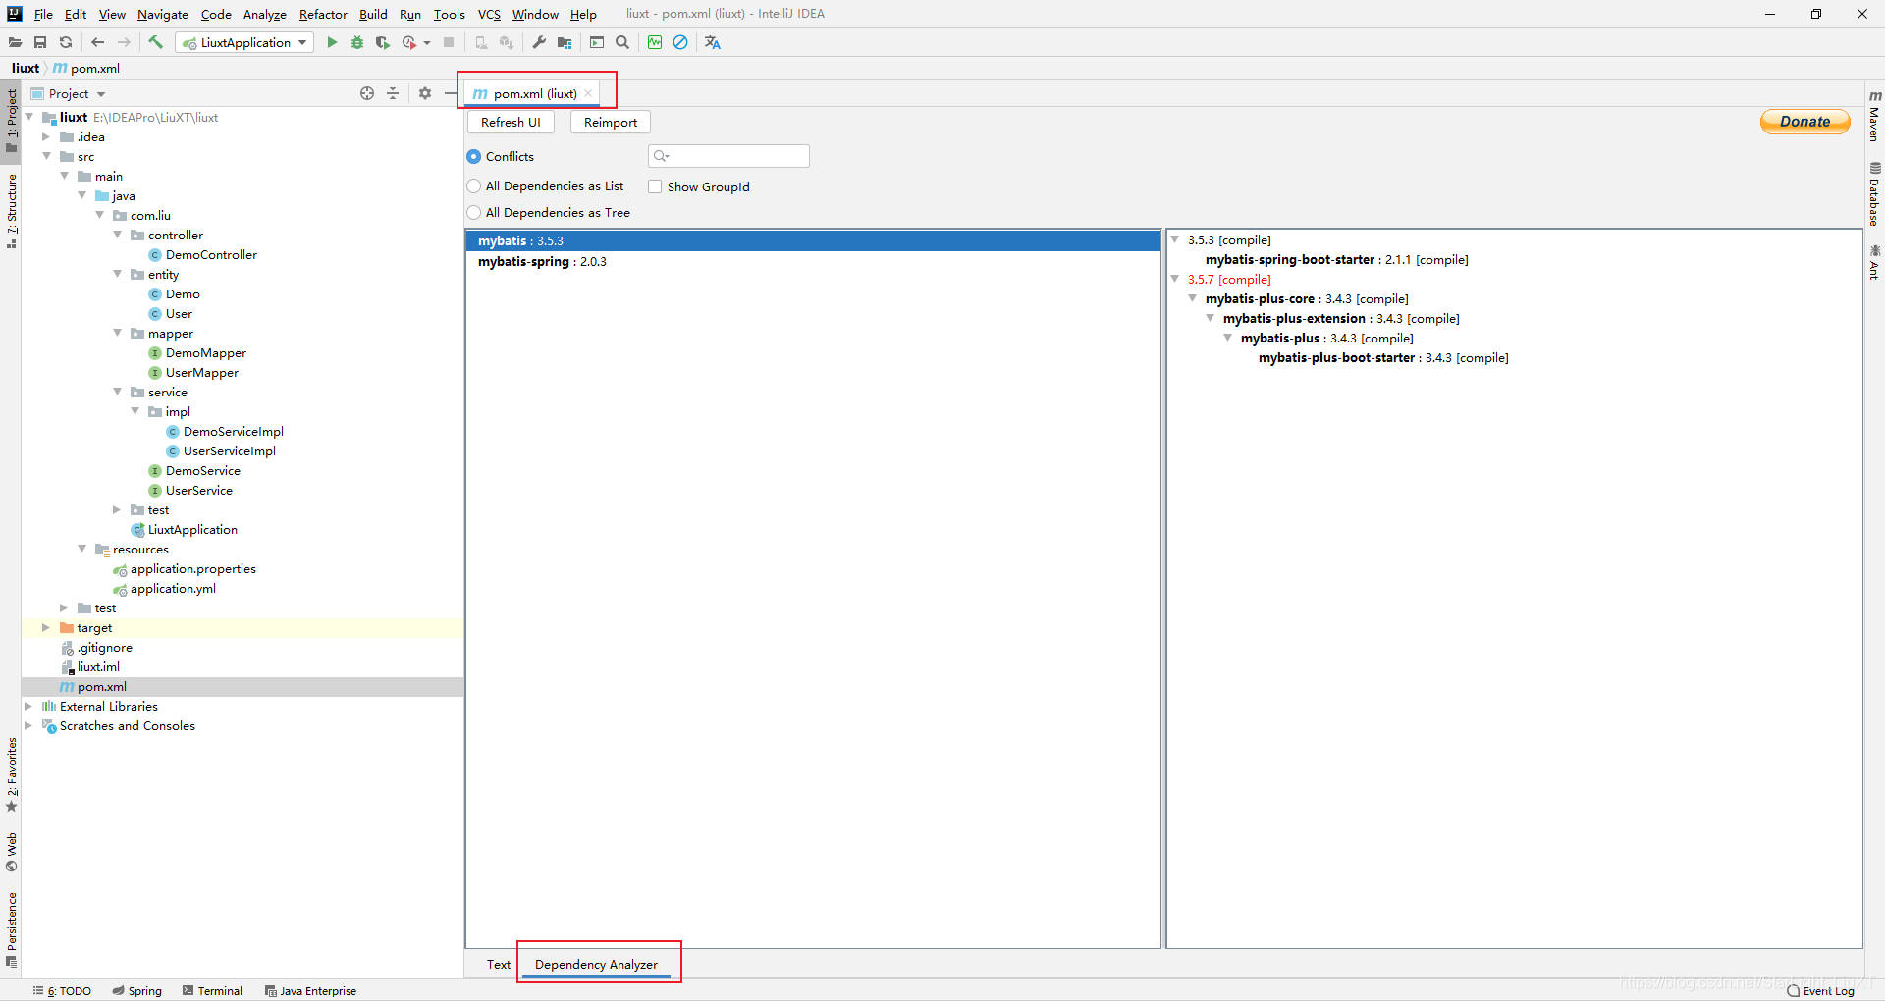
Task: Open the VCS menu
Action: pos(489,14)
